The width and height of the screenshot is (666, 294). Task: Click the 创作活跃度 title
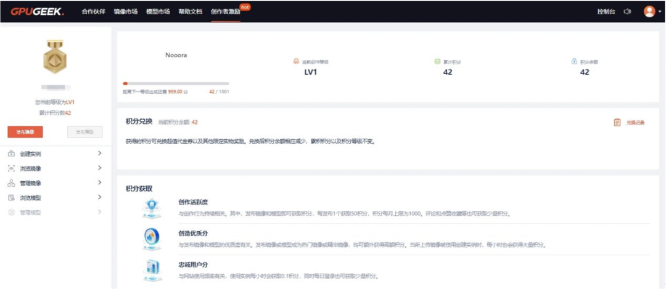(x=193, y=202)
